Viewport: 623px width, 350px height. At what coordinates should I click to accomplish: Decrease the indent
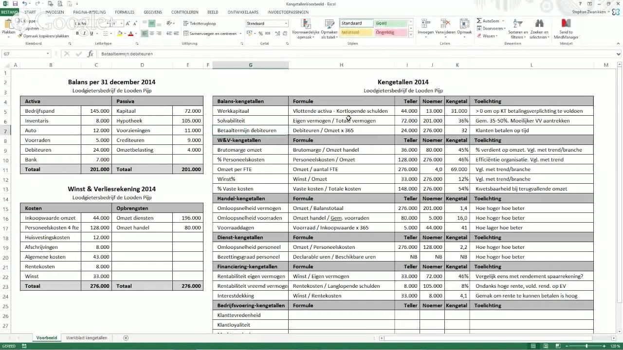click(169, 34)
